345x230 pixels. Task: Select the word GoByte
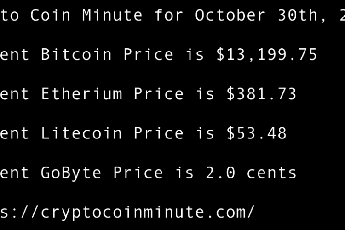point(71,173)
